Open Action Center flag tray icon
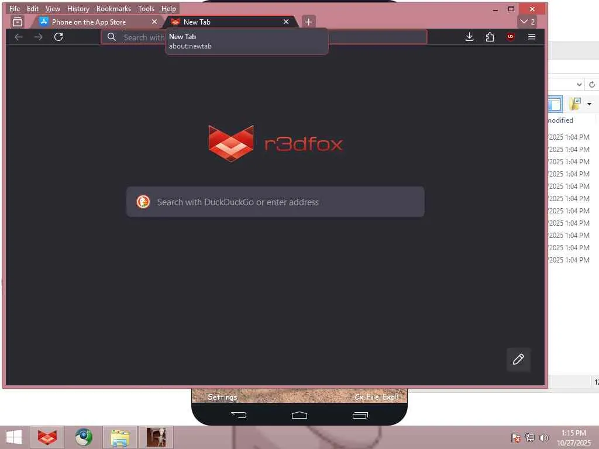The image size is (599, 449). click(x=516, y=437)
